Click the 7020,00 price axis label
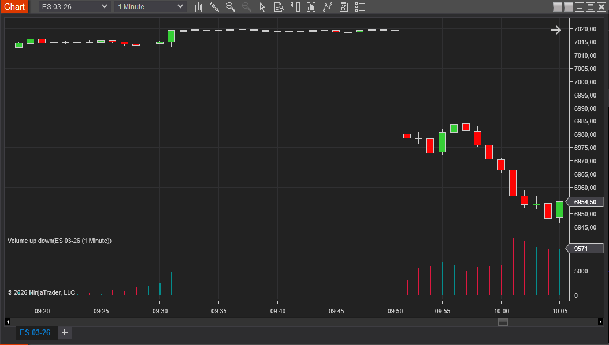 (x=585, y=29)
